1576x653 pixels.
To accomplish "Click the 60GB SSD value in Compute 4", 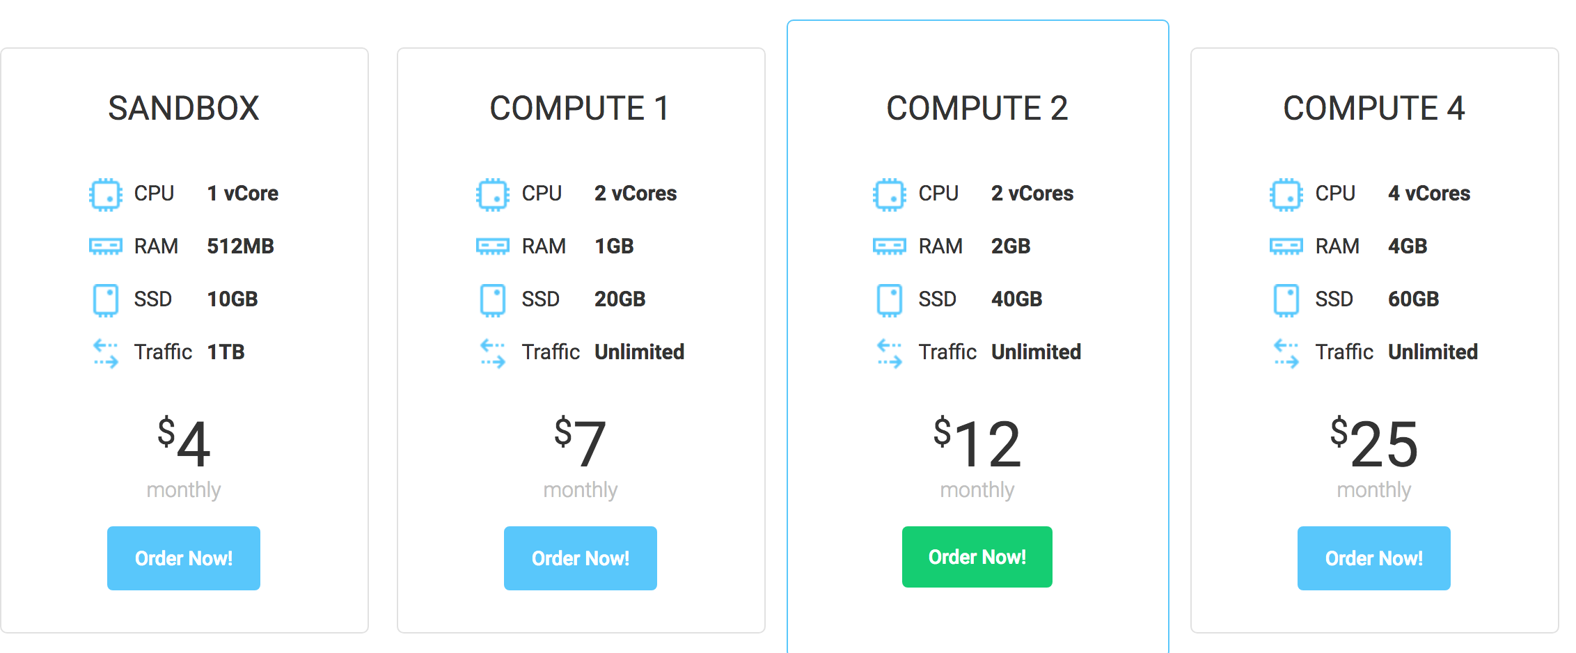I will (1413, 299).
